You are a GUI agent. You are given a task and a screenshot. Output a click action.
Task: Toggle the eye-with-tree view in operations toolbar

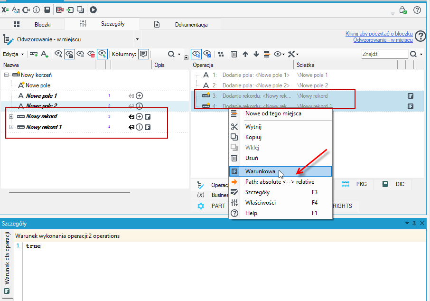196,54
